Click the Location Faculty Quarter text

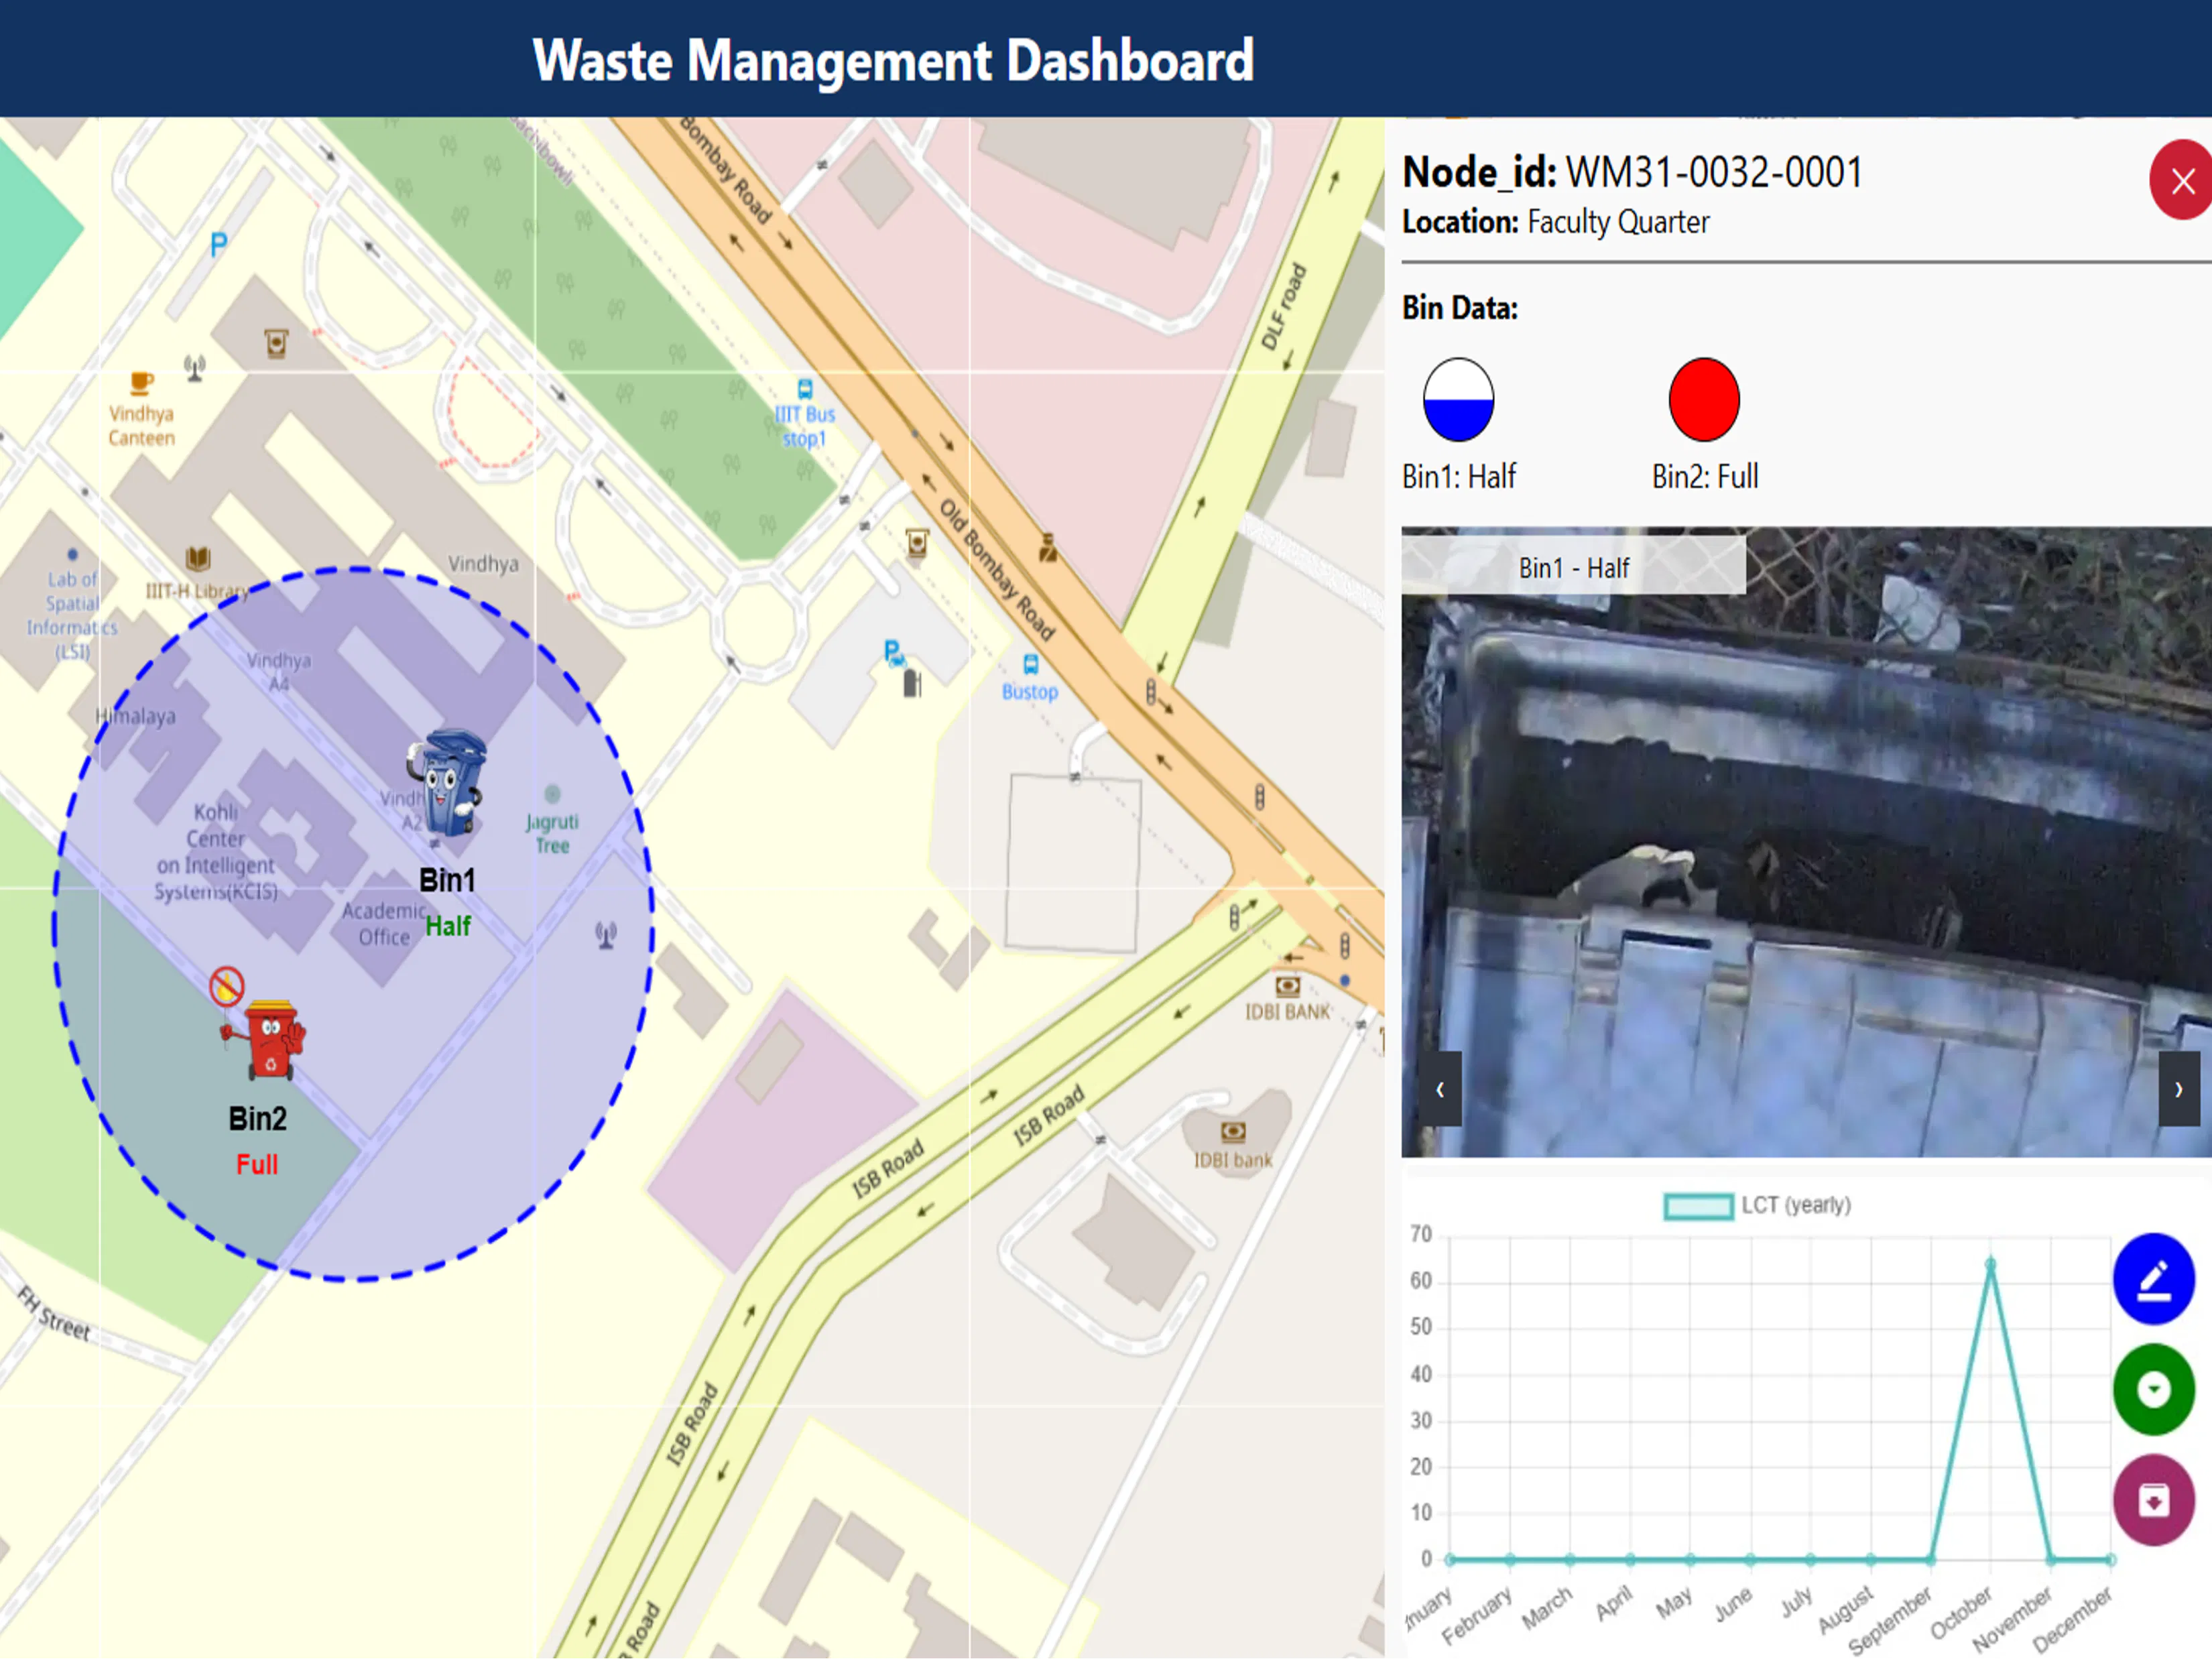(x=1556, y=222)
